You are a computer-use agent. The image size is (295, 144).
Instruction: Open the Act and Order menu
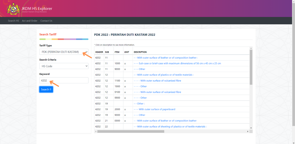30,21
